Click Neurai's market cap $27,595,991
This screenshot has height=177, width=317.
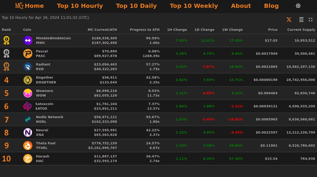point(105,130)
